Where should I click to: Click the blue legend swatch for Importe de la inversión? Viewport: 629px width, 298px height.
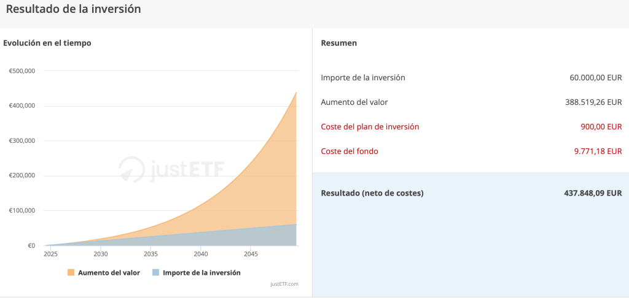click(155, 272)
